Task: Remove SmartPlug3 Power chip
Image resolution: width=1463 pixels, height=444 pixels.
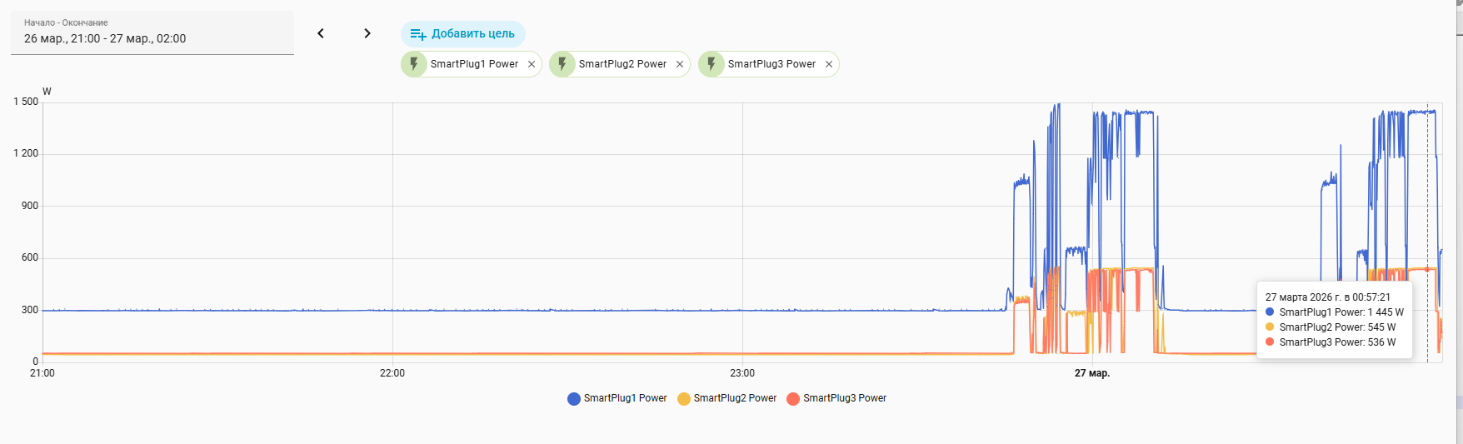Action: [829, 64]
